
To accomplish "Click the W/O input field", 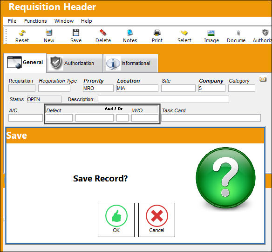I will pyautogui.click(x=145, y=118).
